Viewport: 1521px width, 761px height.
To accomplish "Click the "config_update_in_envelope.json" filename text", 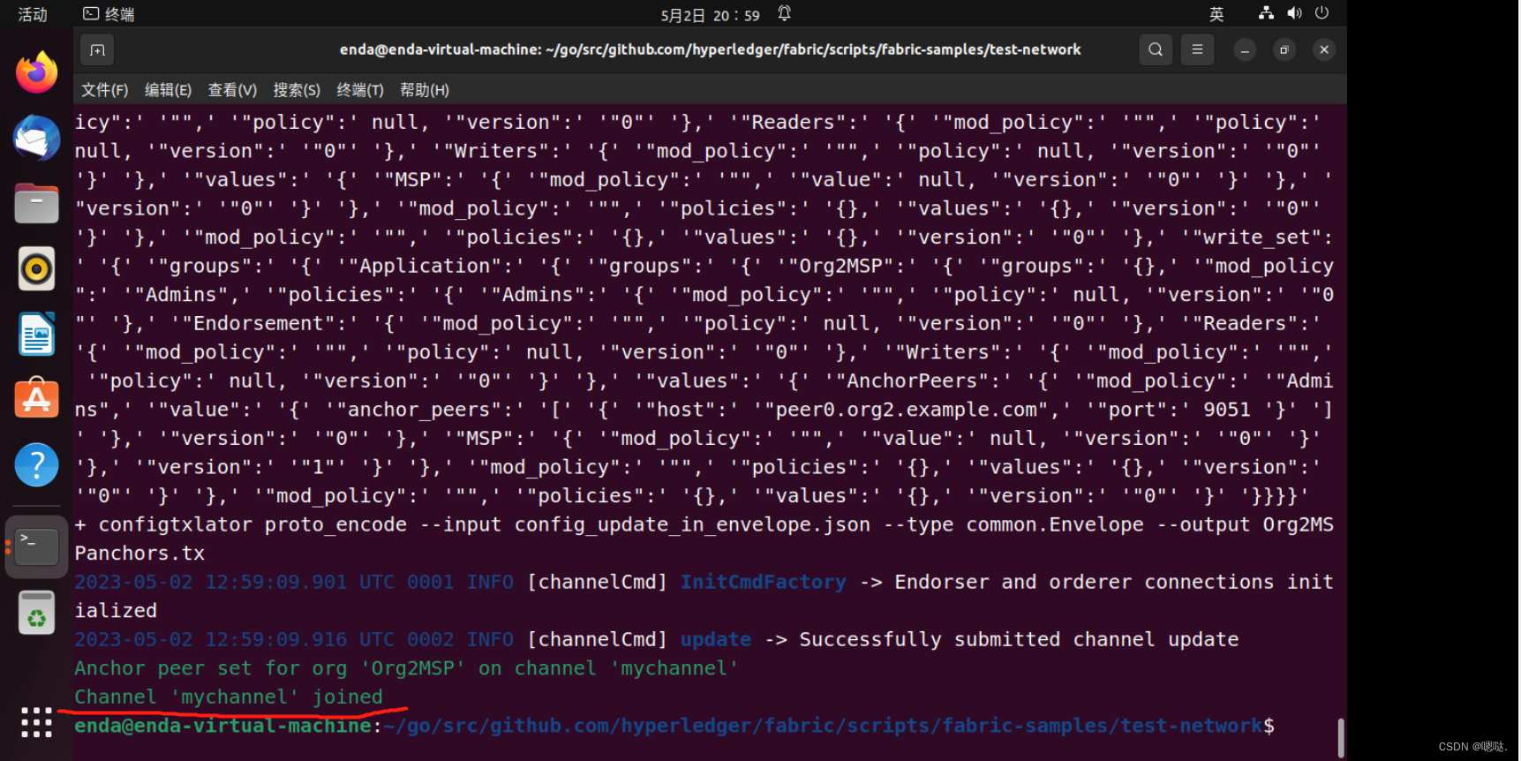I will (692, 524).
